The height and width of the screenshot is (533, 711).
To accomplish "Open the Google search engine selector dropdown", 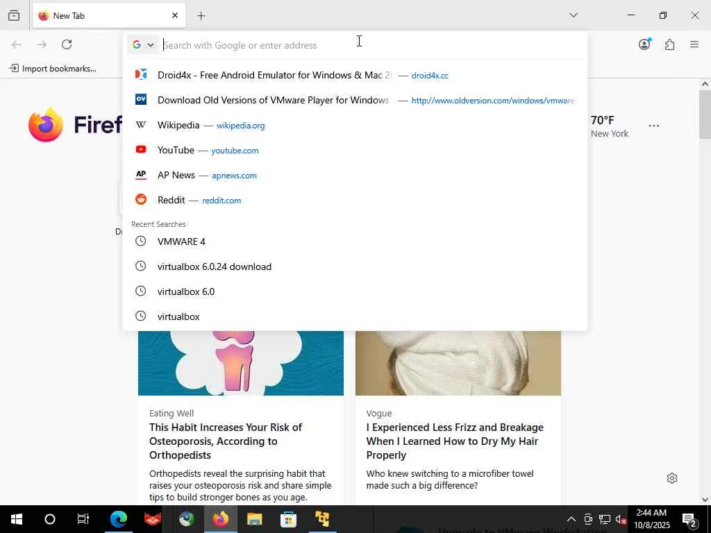I will click(143, 45).
